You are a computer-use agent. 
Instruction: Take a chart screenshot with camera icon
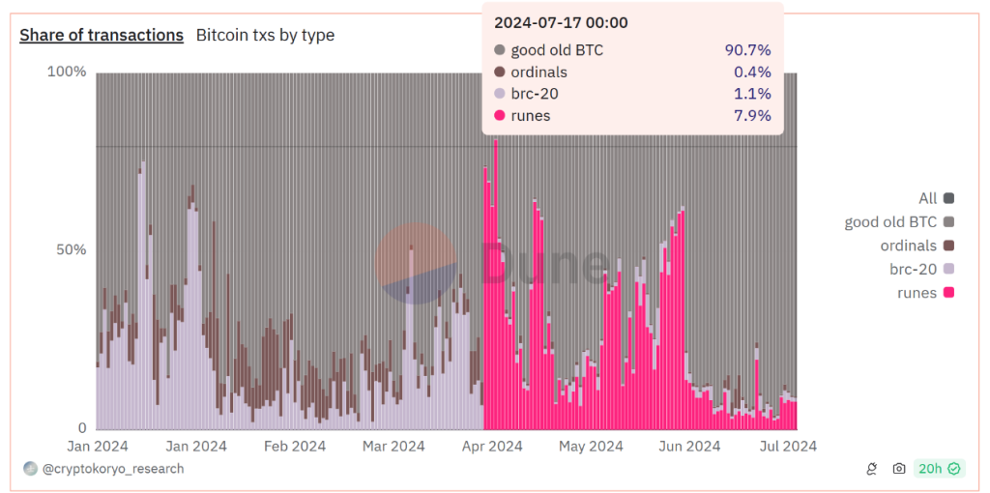pyautogui.click(x=899, y=469)
